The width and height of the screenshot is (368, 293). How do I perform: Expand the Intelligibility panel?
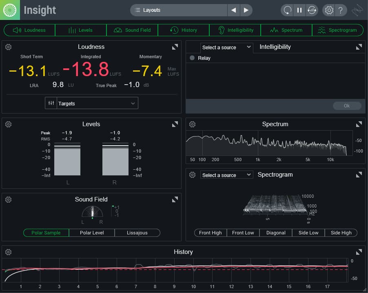click(359, 47)
